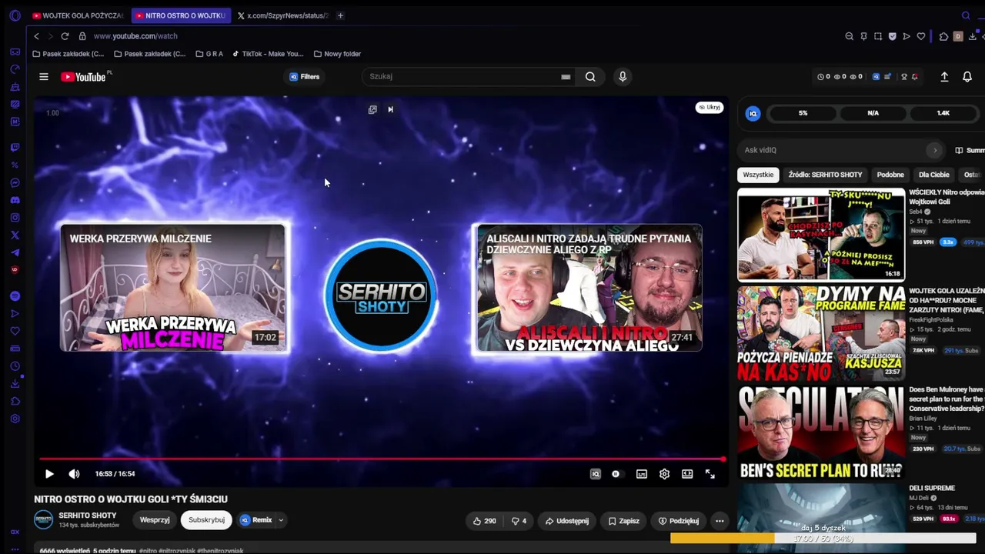The width and height of the screenshot is (985, 554).
Task: Open the Opera sidebar Discord icon
Action: click(x=15, y=200)
